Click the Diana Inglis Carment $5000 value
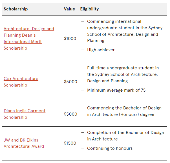The image size is (170, 163). click(70, 114)
